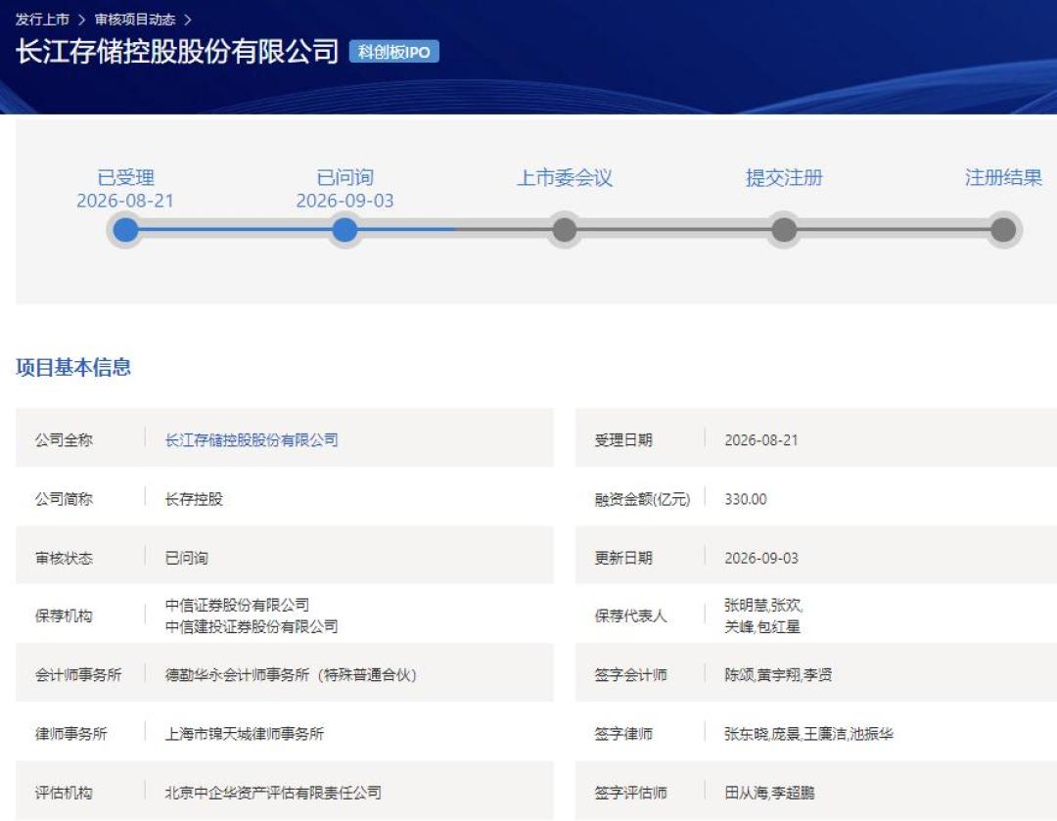Select the 已受理 timeline node dot
The width and height of the screenshot is (1057, 821).
[125, 230]
